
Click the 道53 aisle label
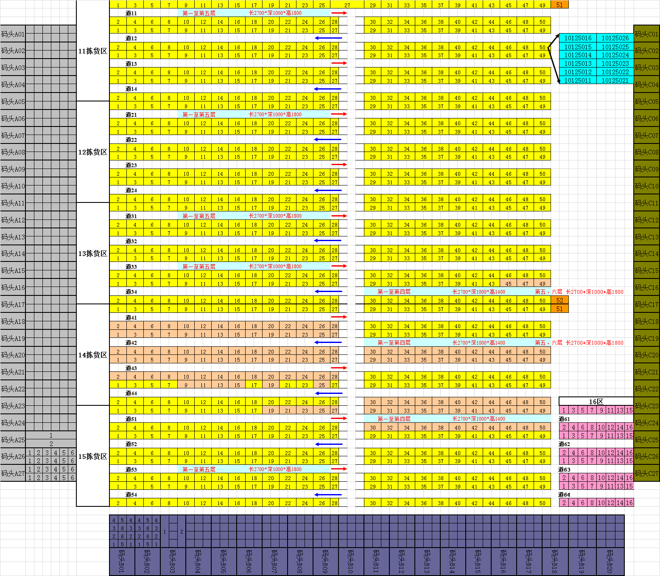[x=131, y=469]
